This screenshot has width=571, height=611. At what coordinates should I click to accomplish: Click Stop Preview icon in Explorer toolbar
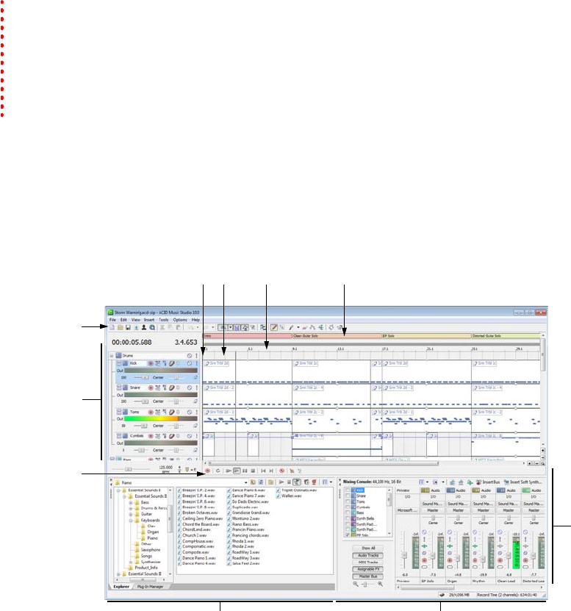click(289, 482)
